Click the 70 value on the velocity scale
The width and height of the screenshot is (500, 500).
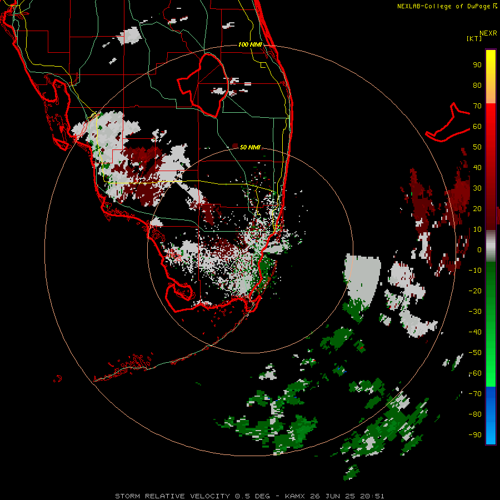pyautogui.click(x=477, y=106)
